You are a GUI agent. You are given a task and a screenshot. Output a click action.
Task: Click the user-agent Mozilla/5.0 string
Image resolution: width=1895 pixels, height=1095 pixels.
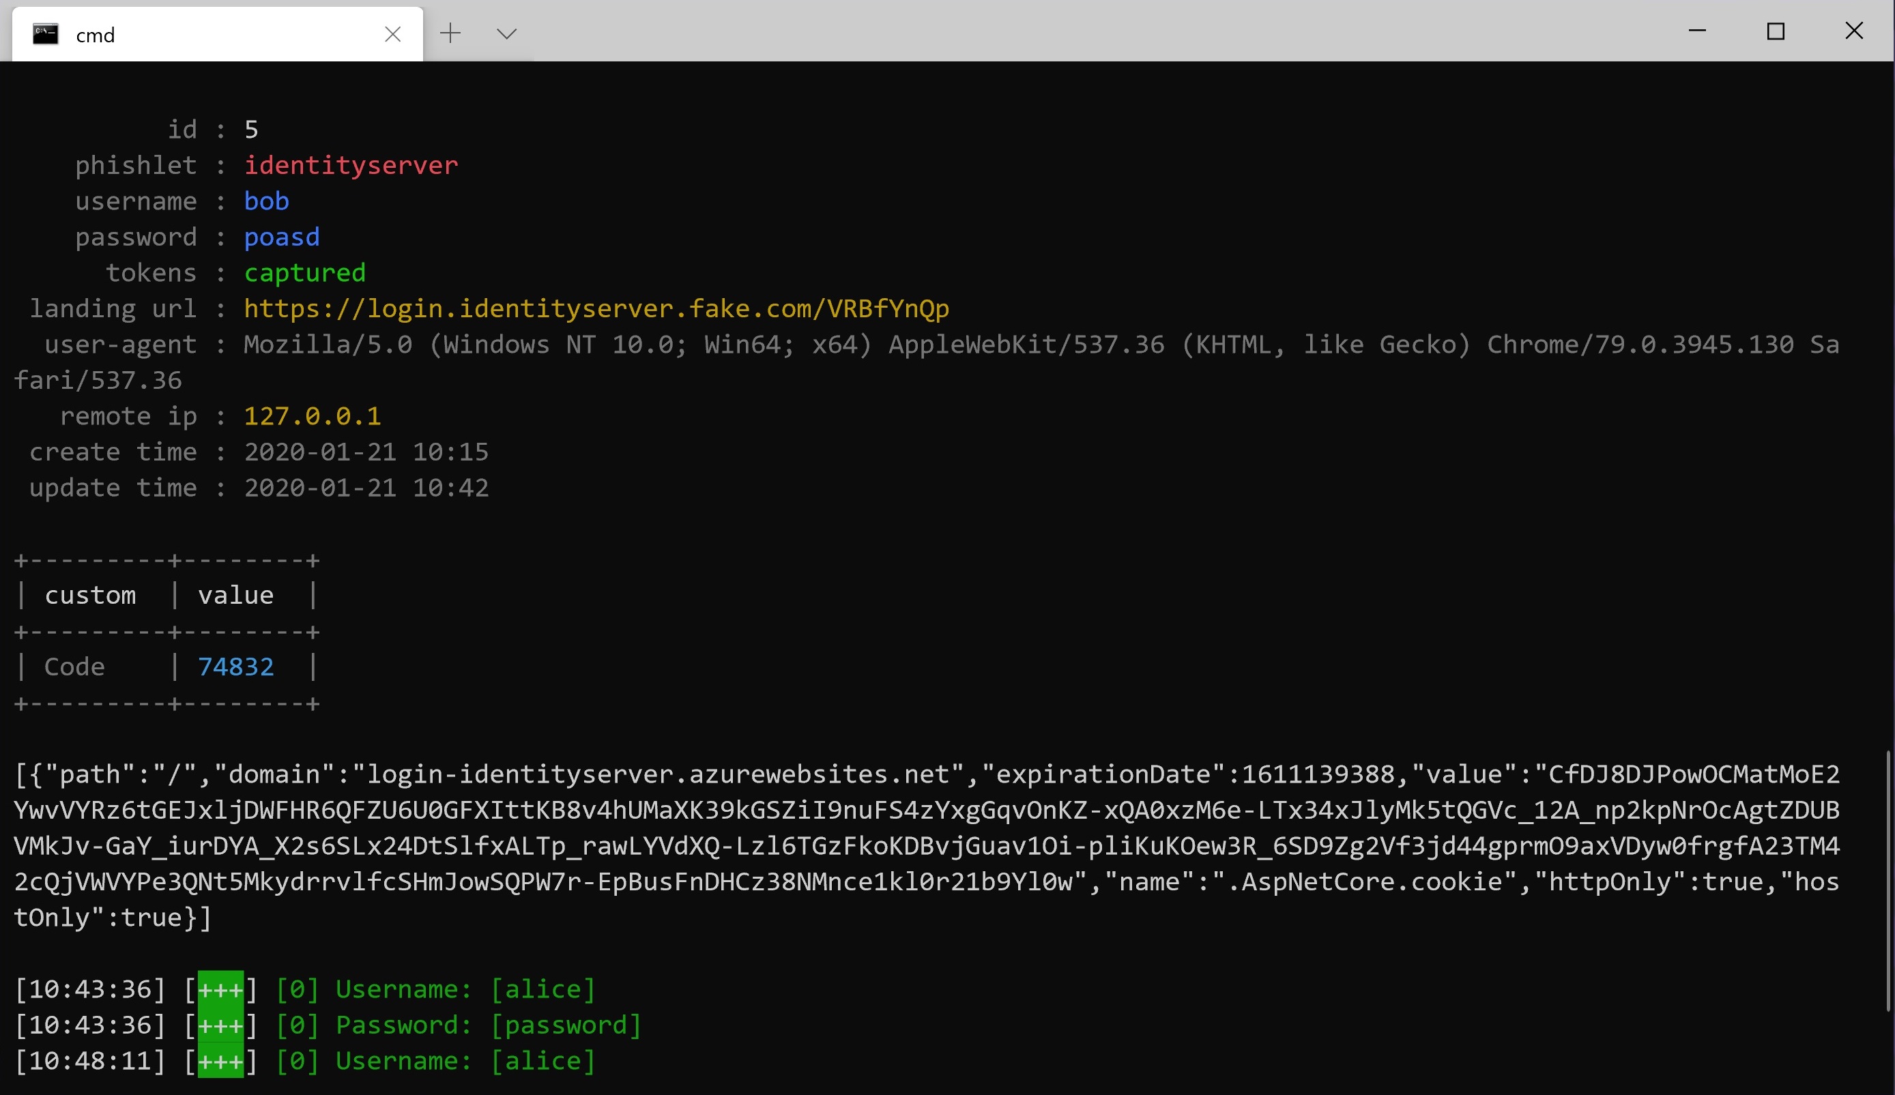click(927, 362)
